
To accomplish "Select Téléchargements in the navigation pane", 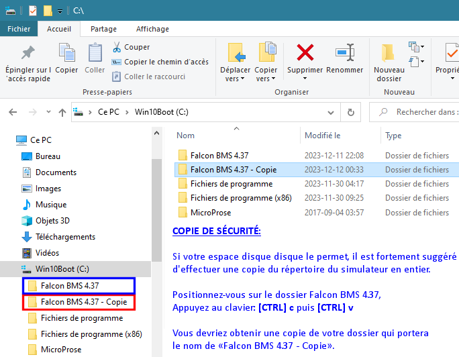I will point(65,237).
